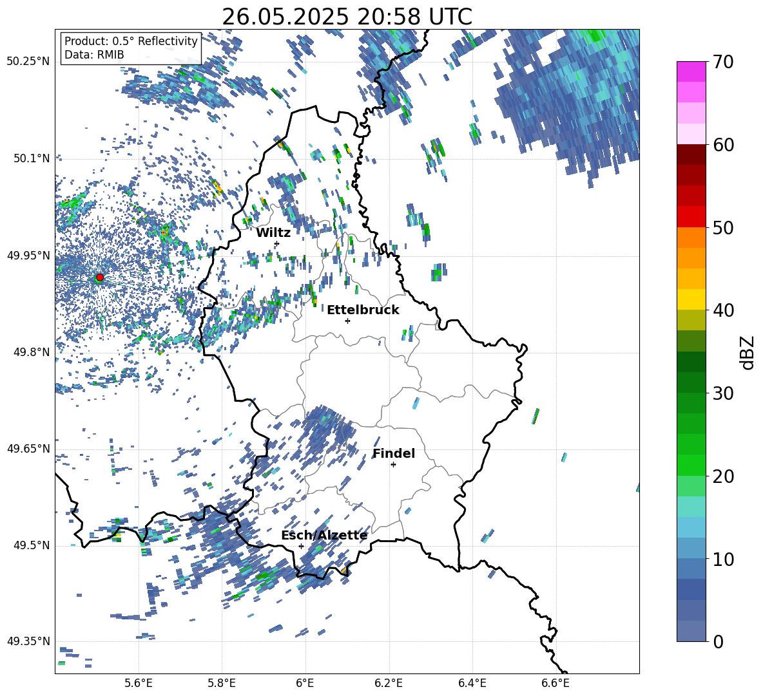The width and height of the screenshot is (763, 696).
Task: Click the title 26.05.2025 20:58 UTC
Action: (x=347, y=17)
